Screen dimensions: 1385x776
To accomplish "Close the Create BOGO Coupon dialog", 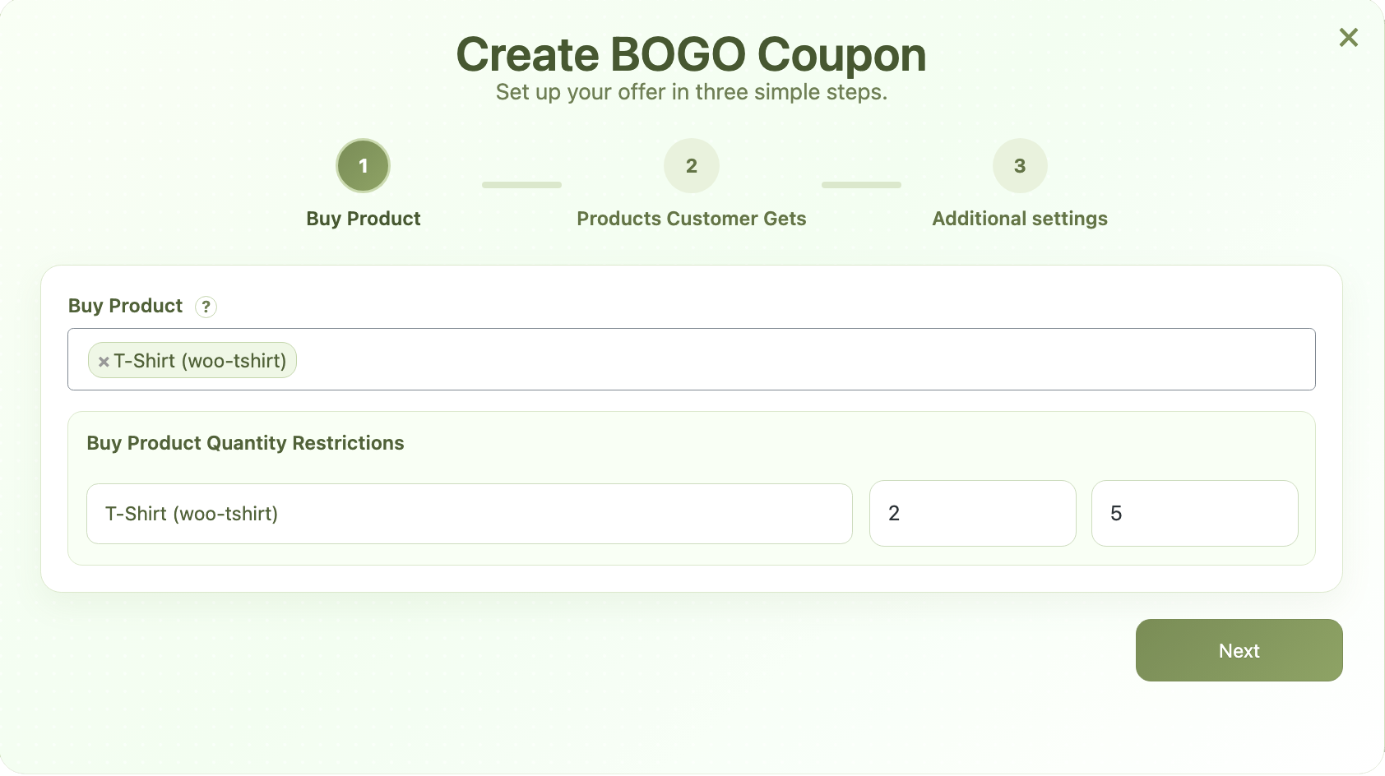I will (1348, 38).
